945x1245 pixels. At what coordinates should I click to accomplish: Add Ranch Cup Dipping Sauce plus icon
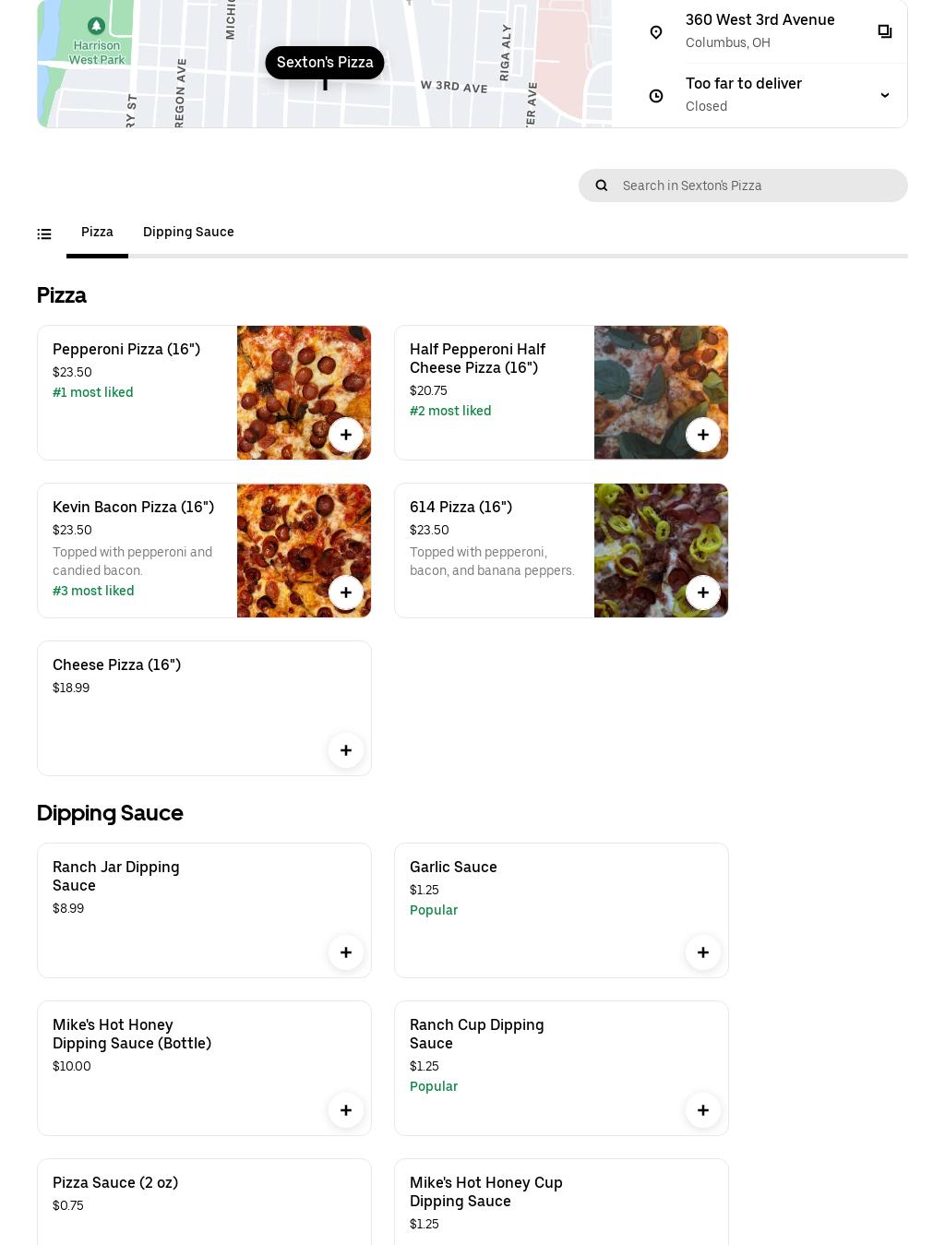click(x=703, y=1110)
